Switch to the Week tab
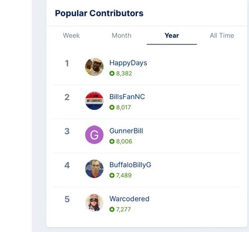The width and height of the screenshot is (249, 232). 72,36
